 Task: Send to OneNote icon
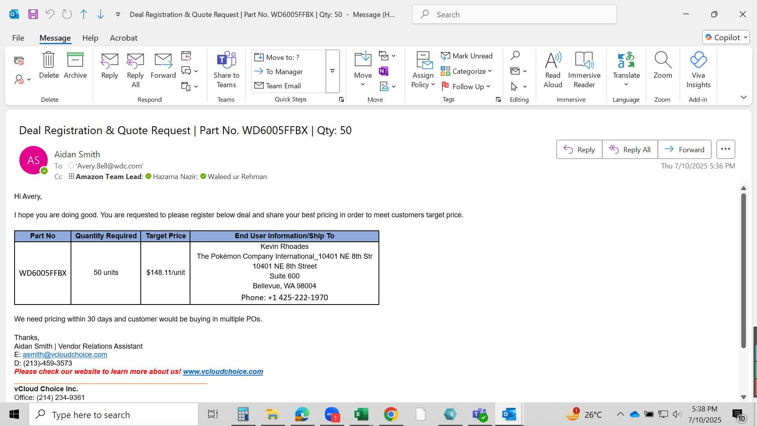pyautogui.click(x=384, y=71)
